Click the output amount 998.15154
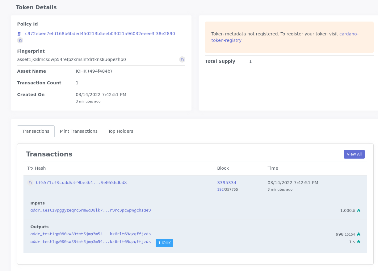This screenshot has width=378, height=271. click(x=345, y=234)
